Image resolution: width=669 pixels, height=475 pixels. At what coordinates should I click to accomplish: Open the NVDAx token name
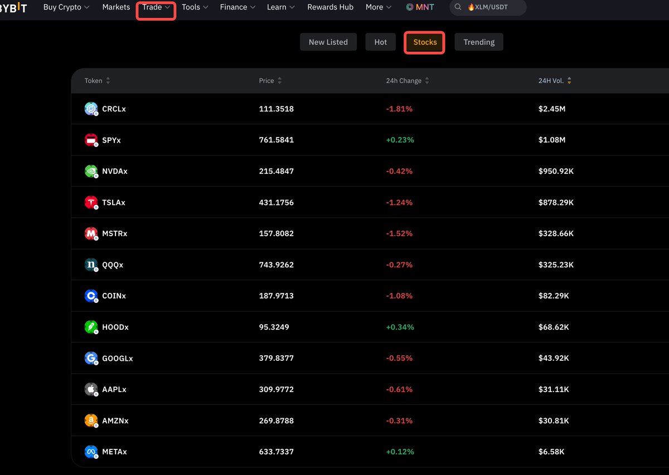115,172
